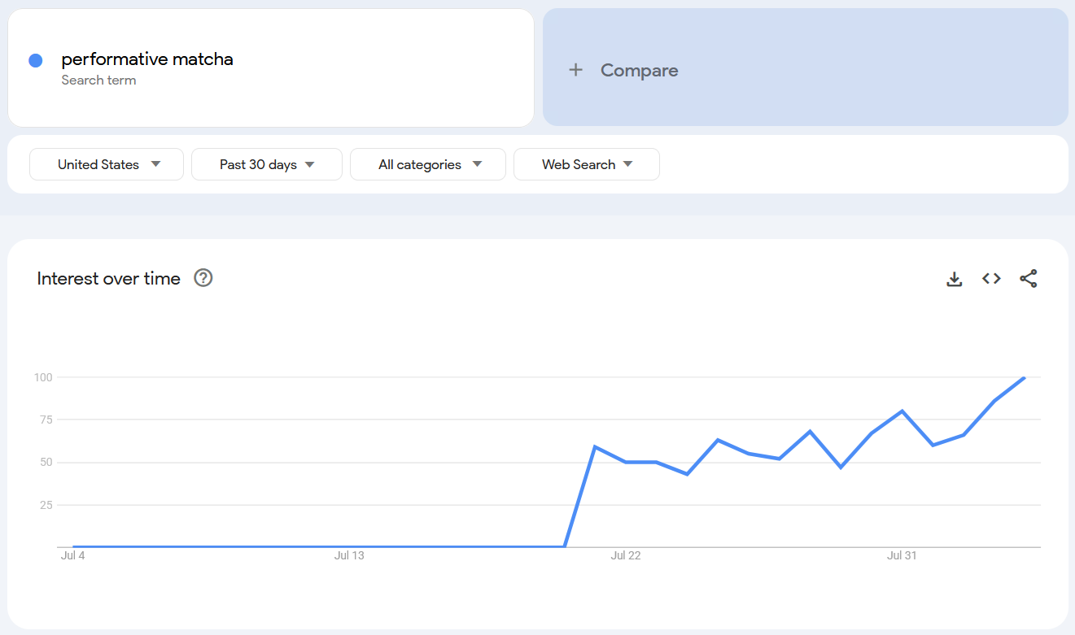The image size is (1075, 635).
Task: Open the Past 30 days time range dropdown
Action: click(x=266, y=164)
